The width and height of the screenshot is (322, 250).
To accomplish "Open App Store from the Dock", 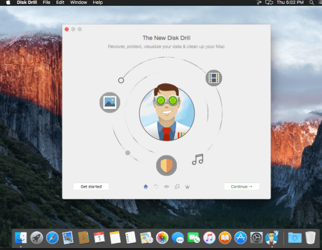I will [240, 238].
